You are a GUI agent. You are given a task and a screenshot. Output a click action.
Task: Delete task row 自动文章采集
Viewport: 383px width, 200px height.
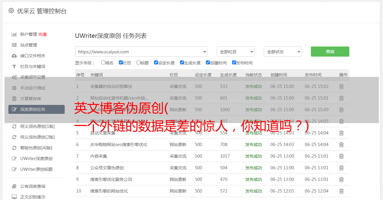341,133
